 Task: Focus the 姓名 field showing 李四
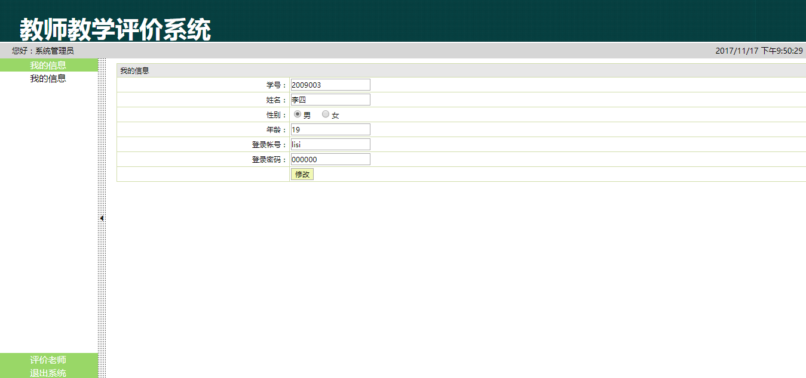point(330,100)
